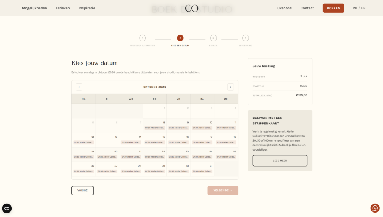
Task: Choose the 07:30 slot on October 25
Action: pyautogui.click(x=226, y=157)
